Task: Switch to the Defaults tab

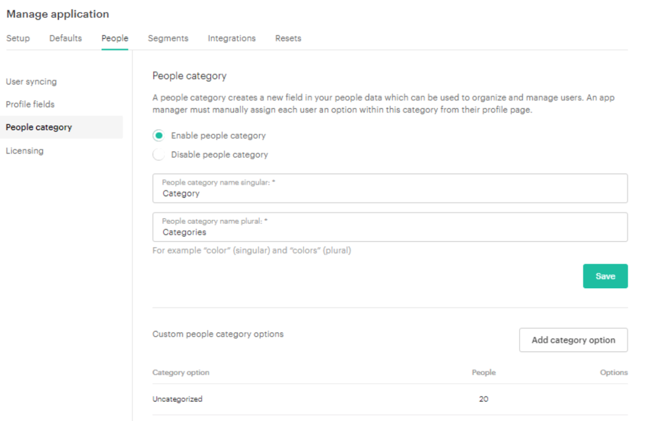Action: click(x=65, y=38)
